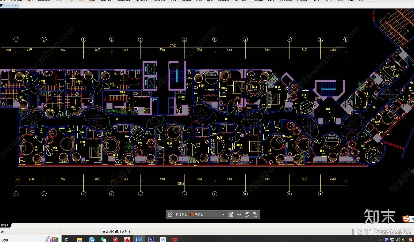Click the bottom dimension value 4280
This screenshot has width=414, height=242.
coord(31,179)
